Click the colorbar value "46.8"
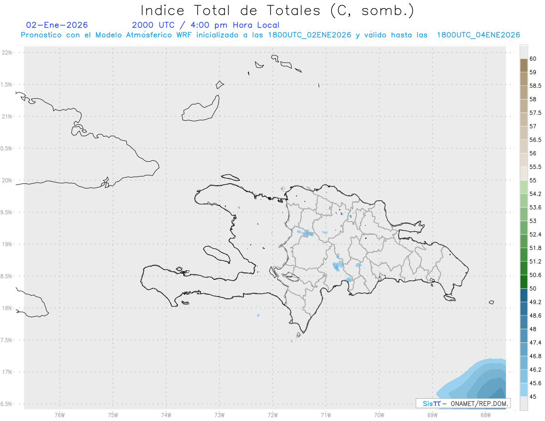 (x=536, y=356)
